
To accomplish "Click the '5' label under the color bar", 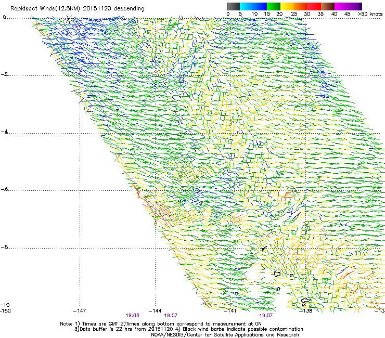I will click(x=240, y=14).
